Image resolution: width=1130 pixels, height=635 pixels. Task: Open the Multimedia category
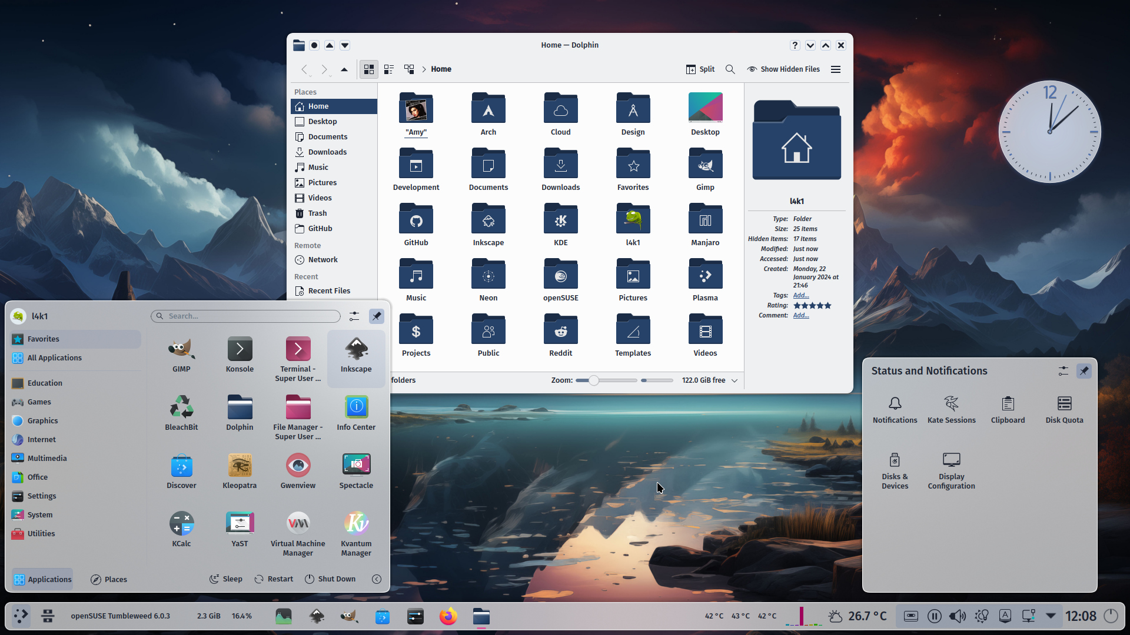pyautogui.click(x=75, y=459)
